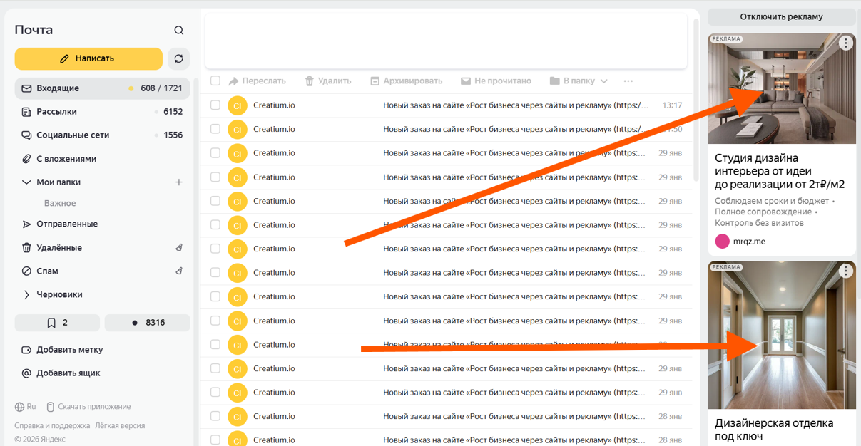Viewport: 861px width, 446px height.
Task: Click the bookmark flagged messages counter
Action: [x=57, y=323]
